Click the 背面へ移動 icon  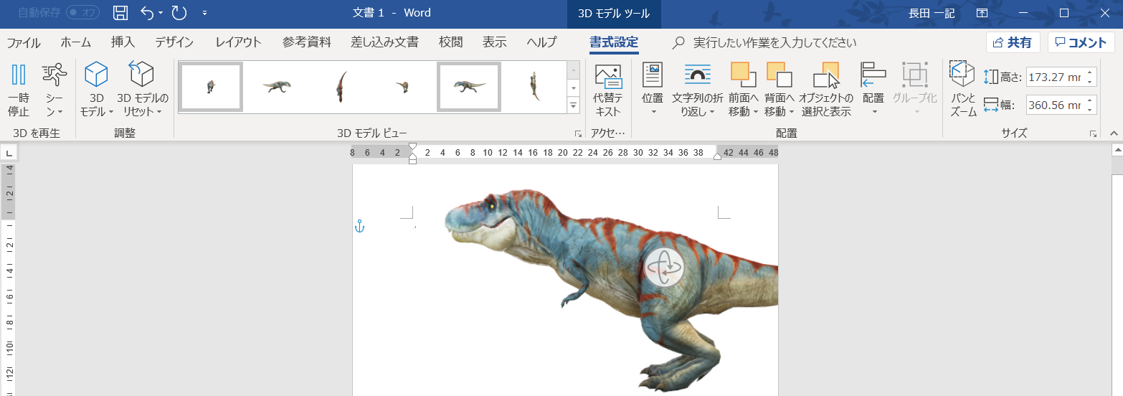[779, 75]
